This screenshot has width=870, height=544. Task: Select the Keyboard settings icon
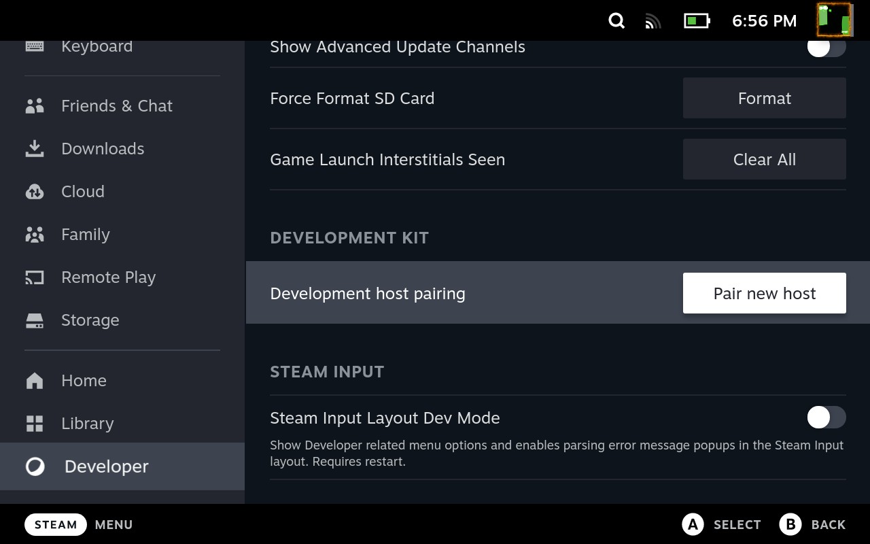point(35,46)
